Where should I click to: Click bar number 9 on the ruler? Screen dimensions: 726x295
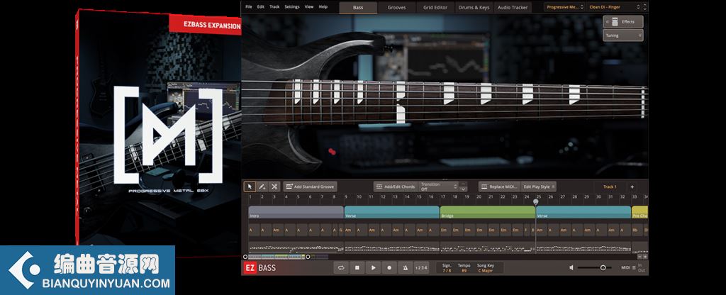coord(347,197)
